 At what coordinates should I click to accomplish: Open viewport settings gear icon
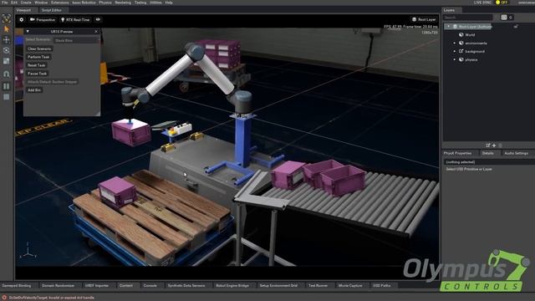point(22,20)
